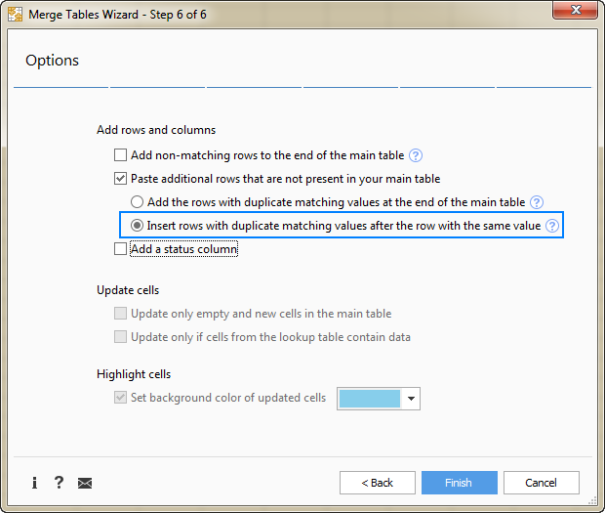
Task: Click help icon beside Add the rows with duplicate
Action: pos(536,202)
